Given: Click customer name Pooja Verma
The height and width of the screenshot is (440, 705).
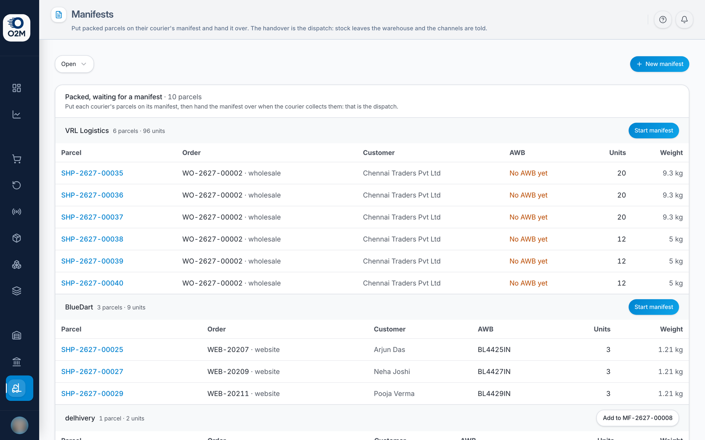Looking at the screenshot, I should pyautogui.click(x=394, y=393).
